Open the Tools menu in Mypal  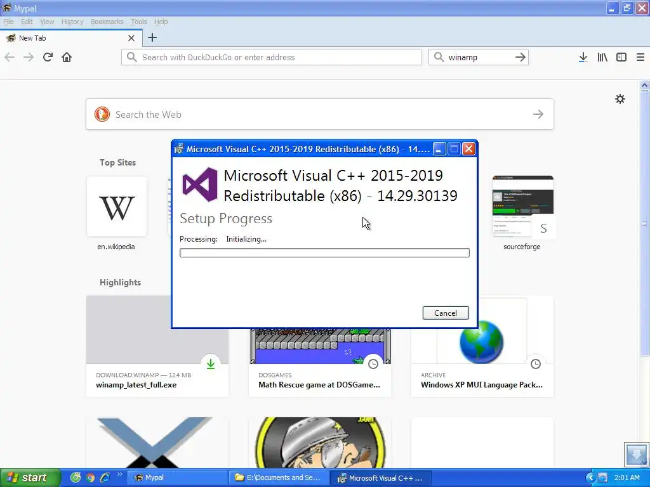tap(138, 22)
